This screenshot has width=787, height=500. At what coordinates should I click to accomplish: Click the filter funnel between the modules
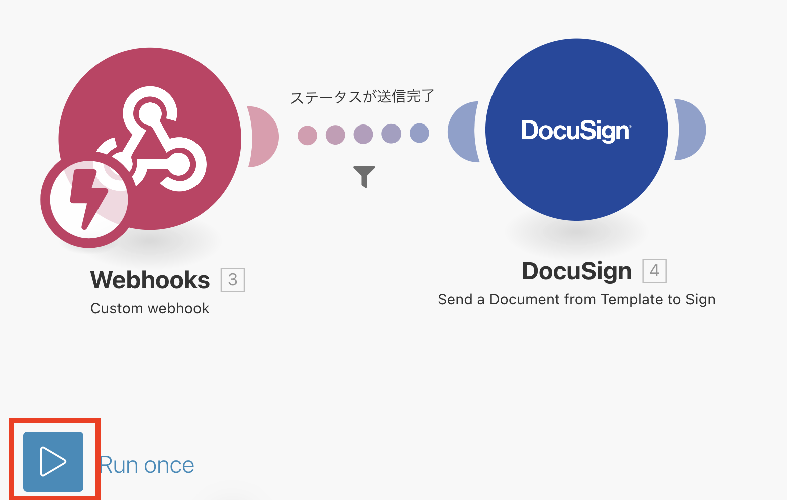pos(363,176)
